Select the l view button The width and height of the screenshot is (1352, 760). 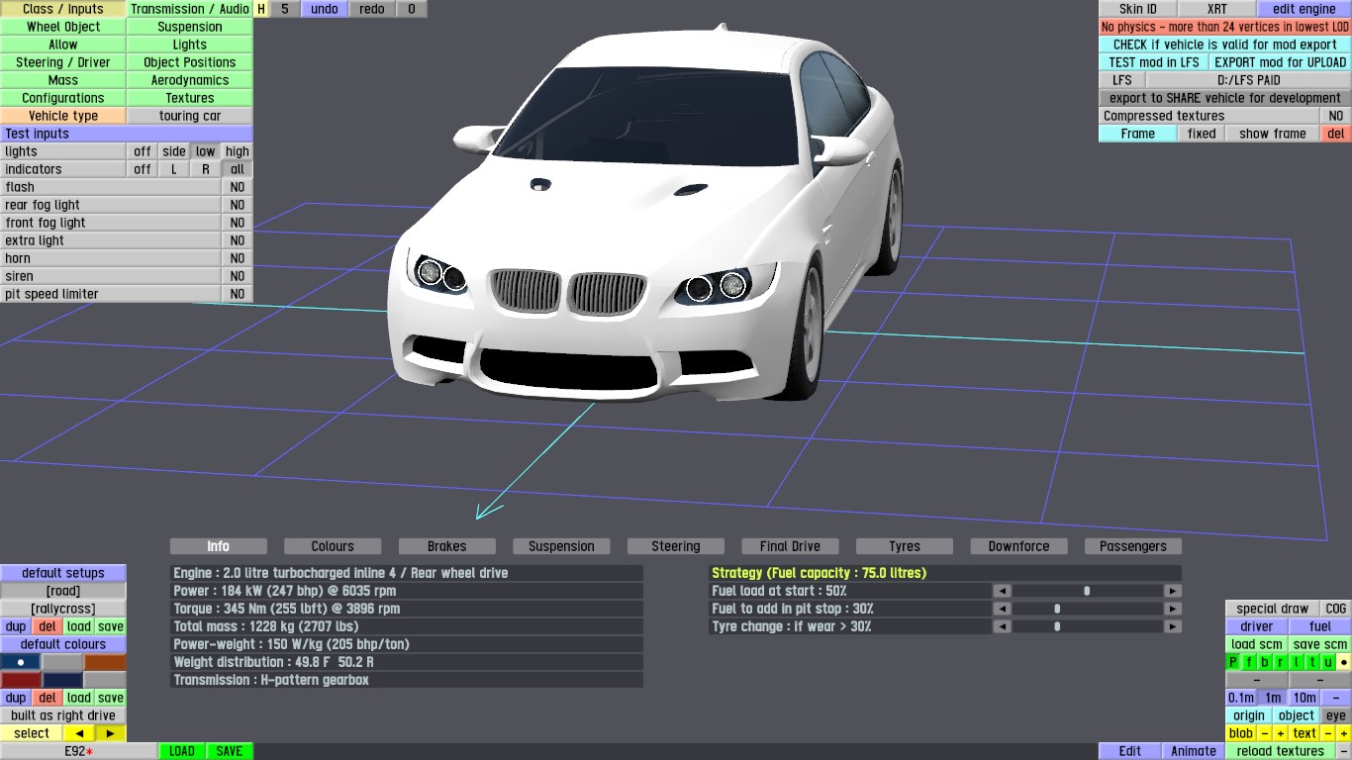(1297, 662)
